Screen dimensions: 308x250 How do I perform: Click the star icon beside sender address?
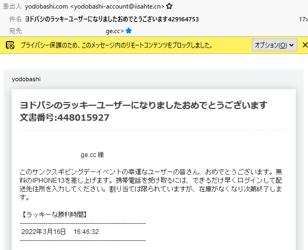(x=169, y=6)
